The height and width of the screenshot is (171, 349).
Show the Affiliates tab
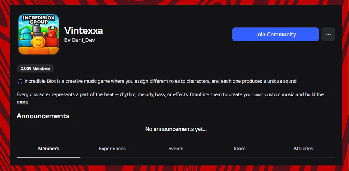303,149
